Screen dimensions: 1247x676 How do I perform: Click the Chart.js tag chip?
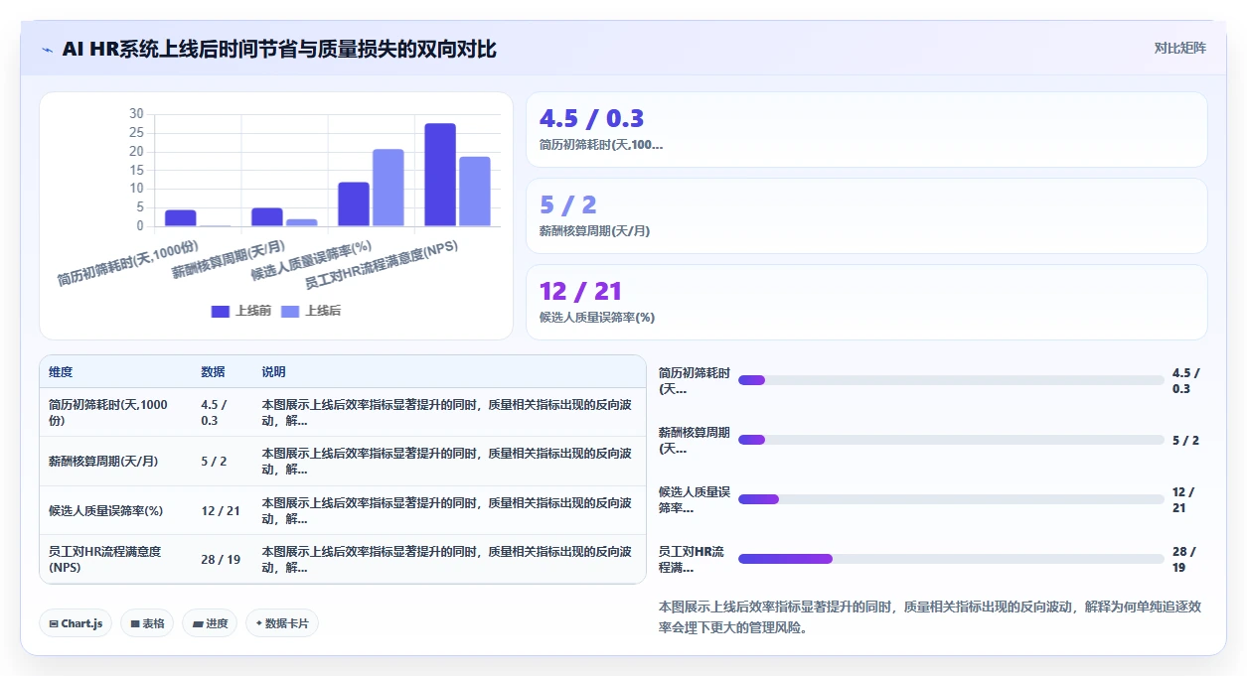click(77, 623)
